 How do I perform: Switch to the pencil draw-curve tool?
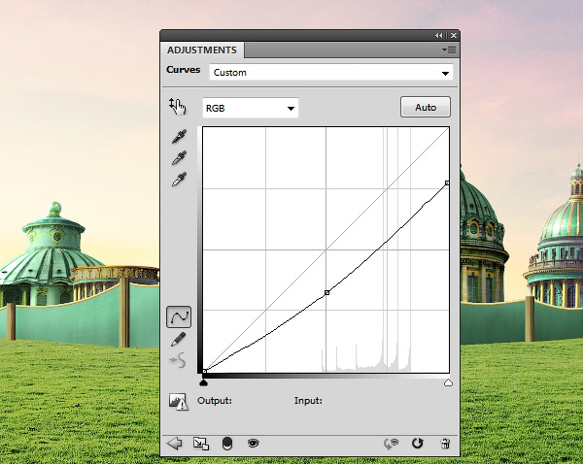(179, 339)
